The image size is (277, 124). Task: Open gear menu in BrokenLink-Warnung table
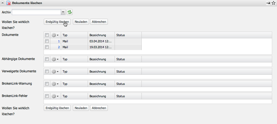[55, 84]
